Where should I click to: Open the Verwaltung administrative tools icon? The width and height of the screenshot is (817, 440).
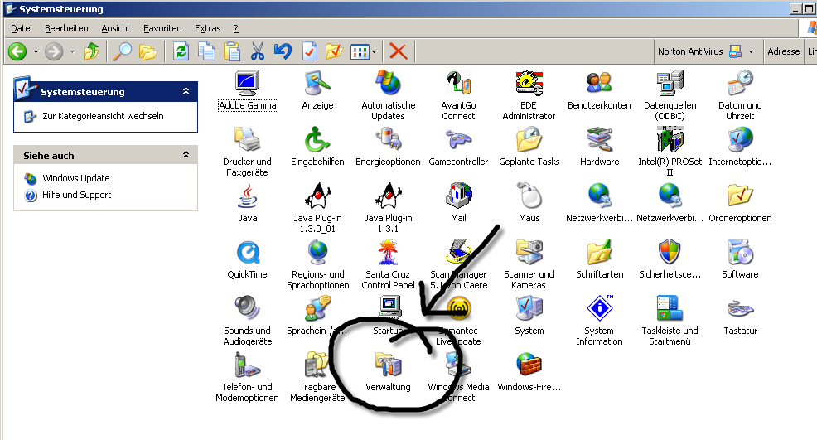point(388,365)
